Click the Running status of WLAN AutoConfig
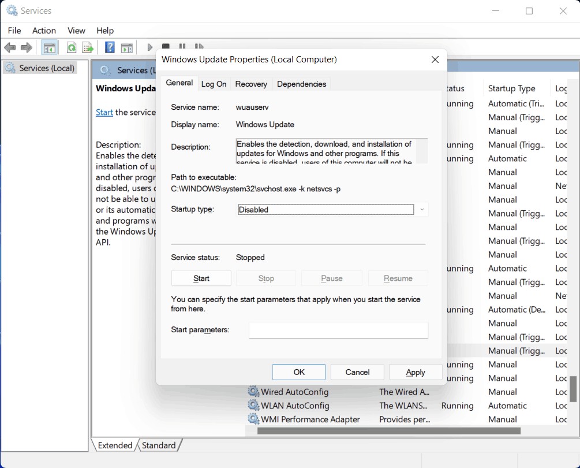Screen dimensions: 580x468 click(457, 406)
